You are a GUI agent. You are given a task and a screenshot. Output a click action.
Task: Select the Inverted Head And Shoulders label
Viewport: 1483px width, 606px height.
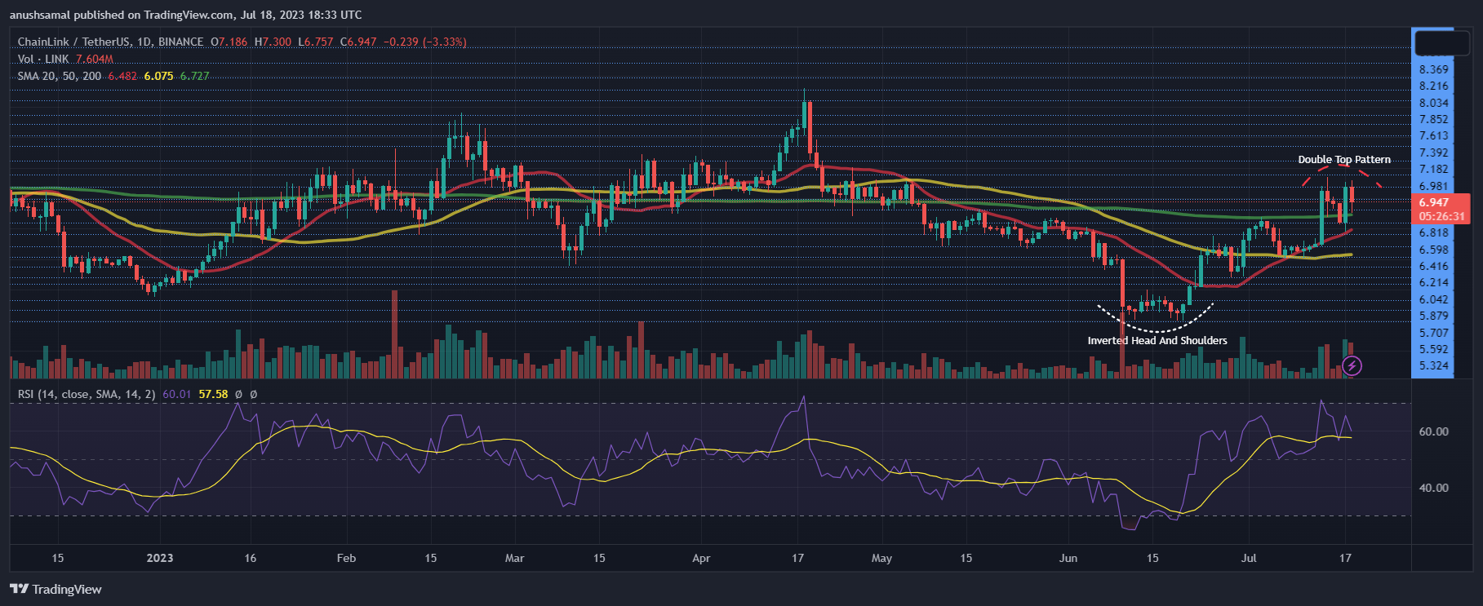pyautogui.click(x=1157, y=341)
